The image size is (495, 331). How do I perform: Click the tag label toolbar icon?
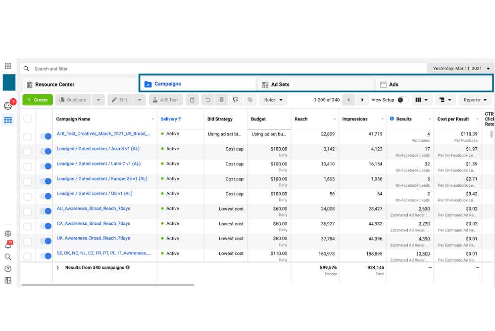pos(249,100)
